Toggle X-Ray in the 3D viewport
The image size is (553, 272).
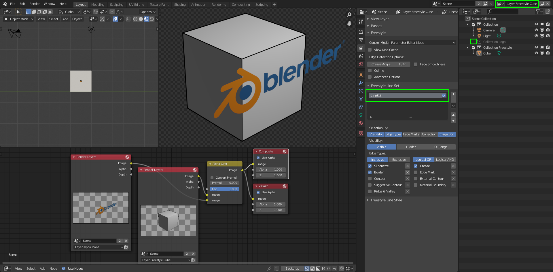coord(128,19)
